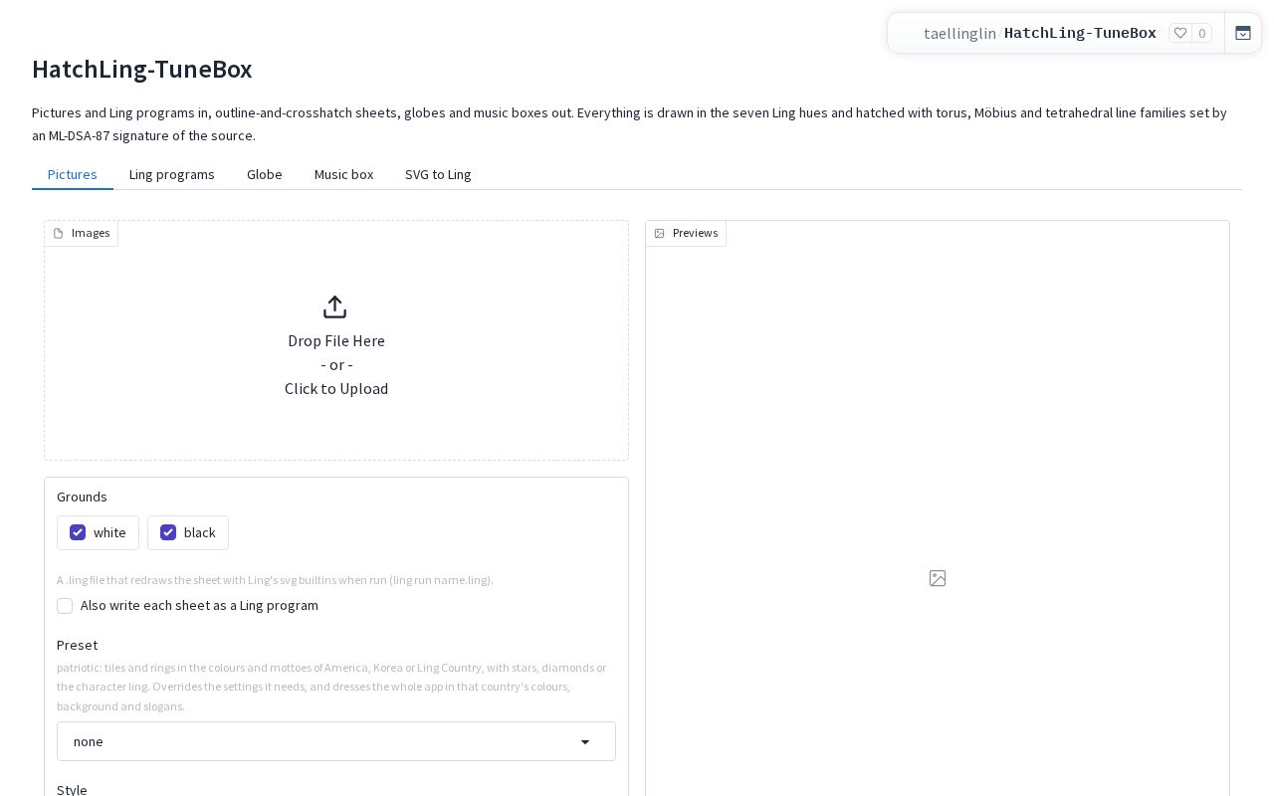1274x796 pixels.
Task: Enable Also write each sheet as Ling program
Action: (65, 606)
